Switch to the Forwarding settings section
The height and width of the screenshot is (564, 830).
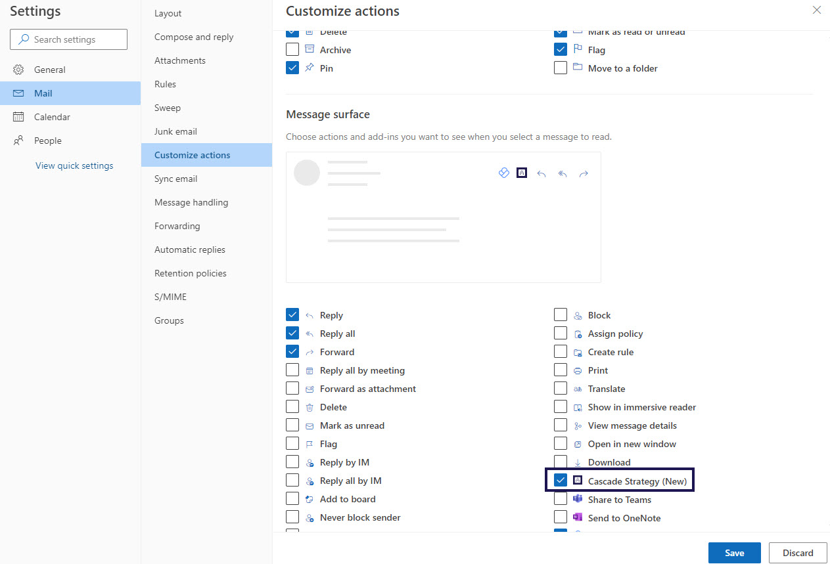(x=177, y=225)
